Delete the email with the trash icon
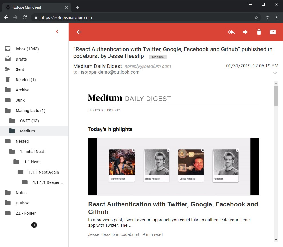This screenshot has width=283, height=247. point(259,32)
